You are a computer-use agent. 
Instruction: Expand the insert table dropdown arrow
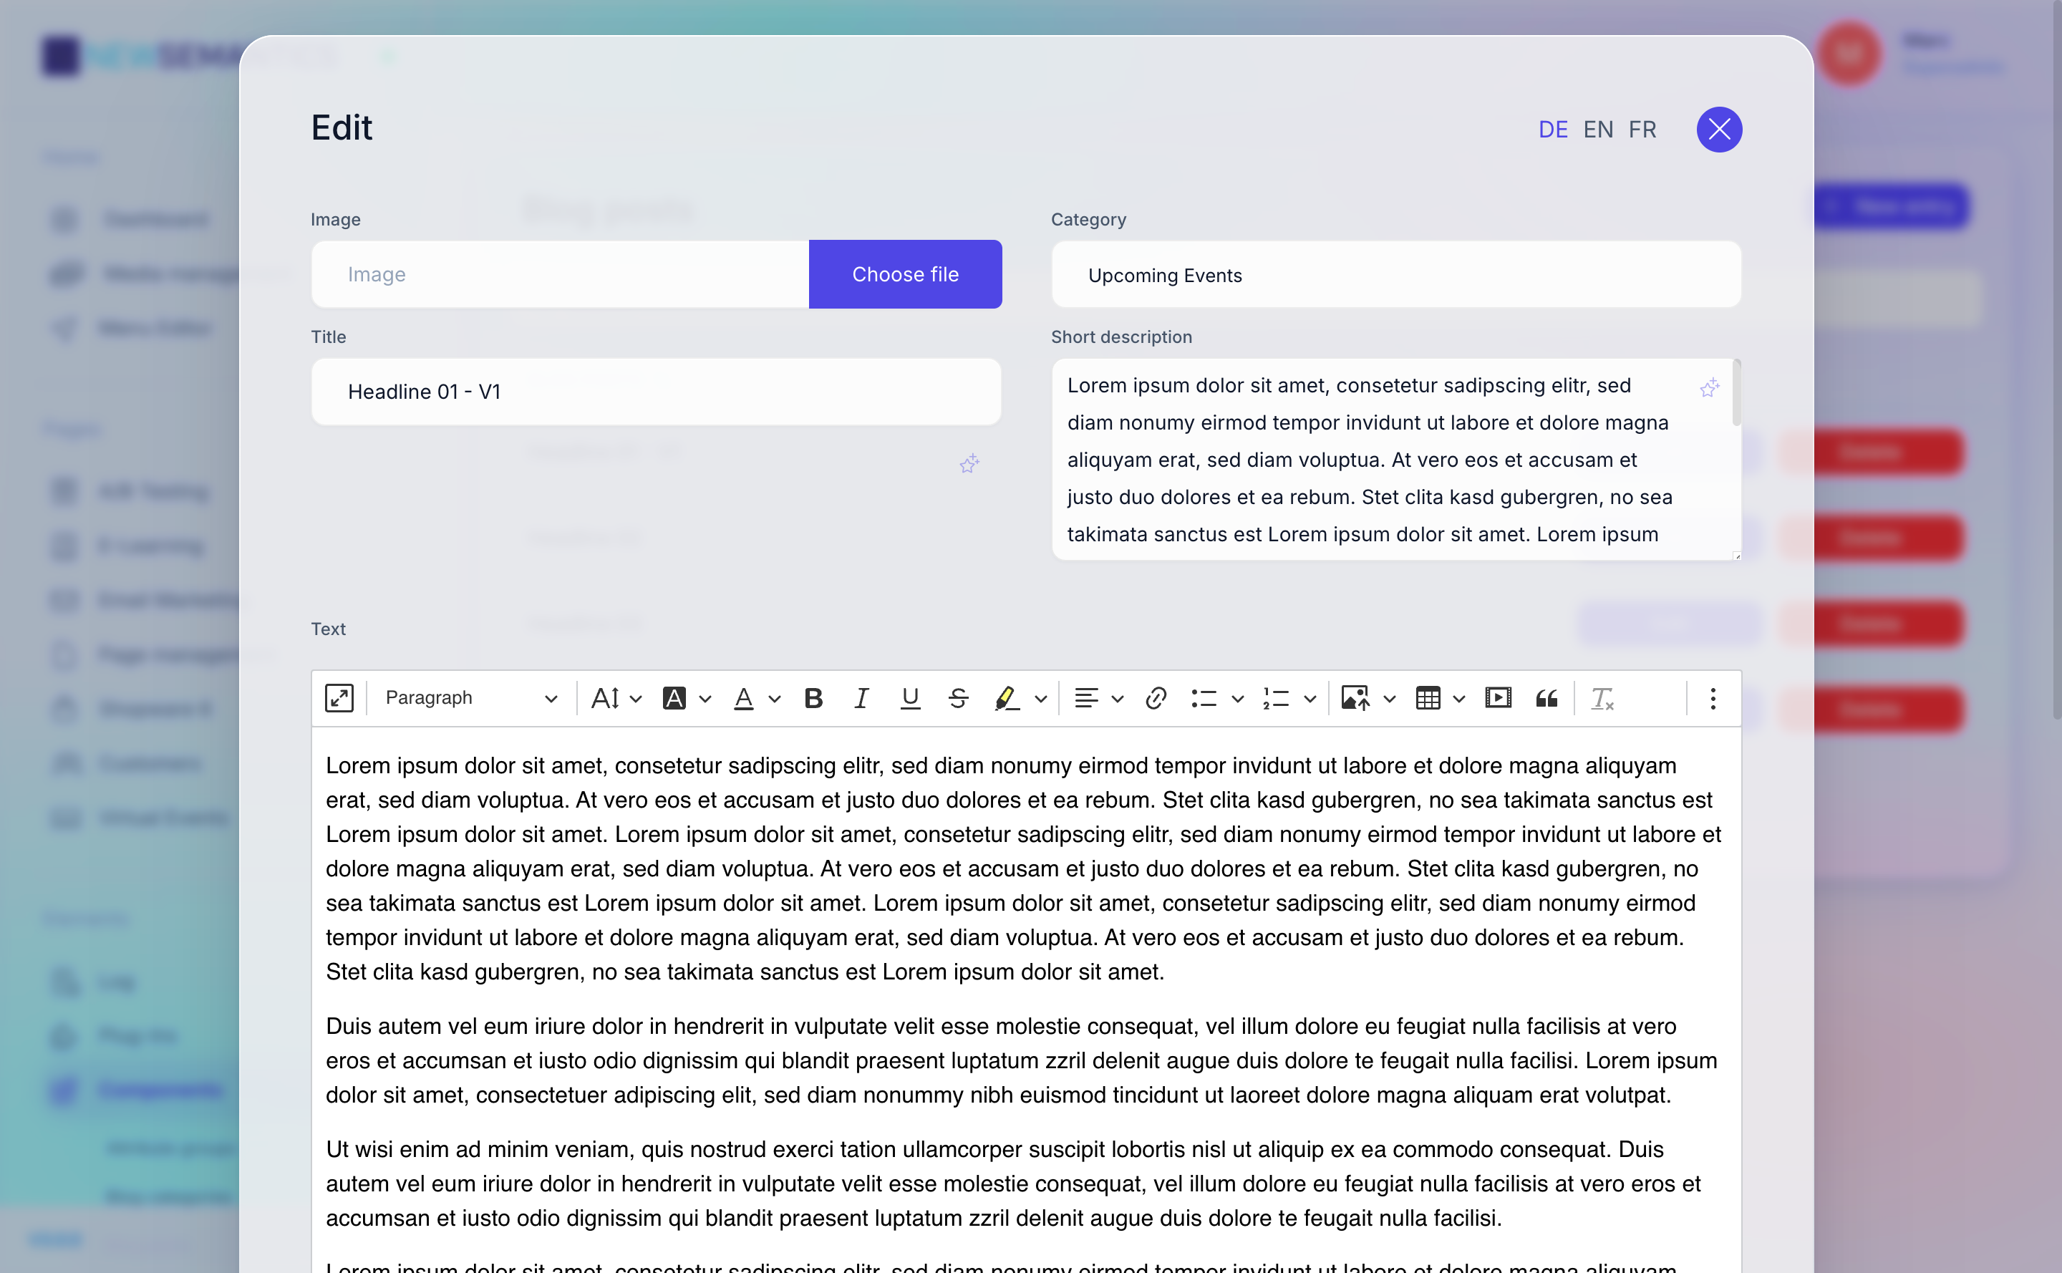pos(1459,699)
